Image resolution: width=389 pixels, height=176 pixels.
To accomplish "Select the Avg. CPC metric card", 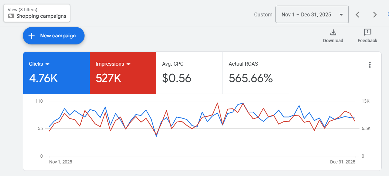I will [189, 73].
